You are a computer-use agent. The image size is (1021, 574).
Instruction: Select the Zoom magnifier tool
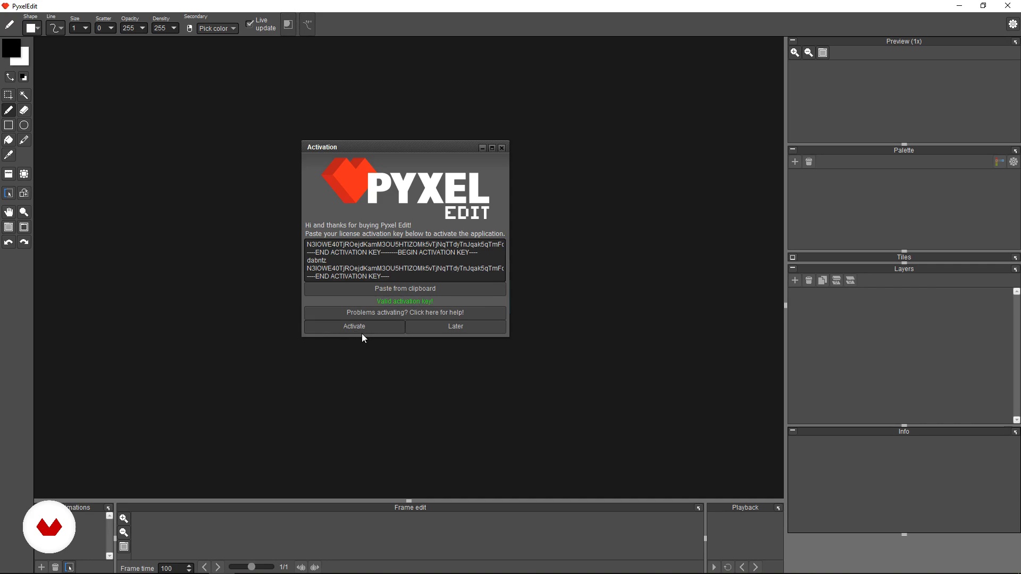tap(24, 212)
